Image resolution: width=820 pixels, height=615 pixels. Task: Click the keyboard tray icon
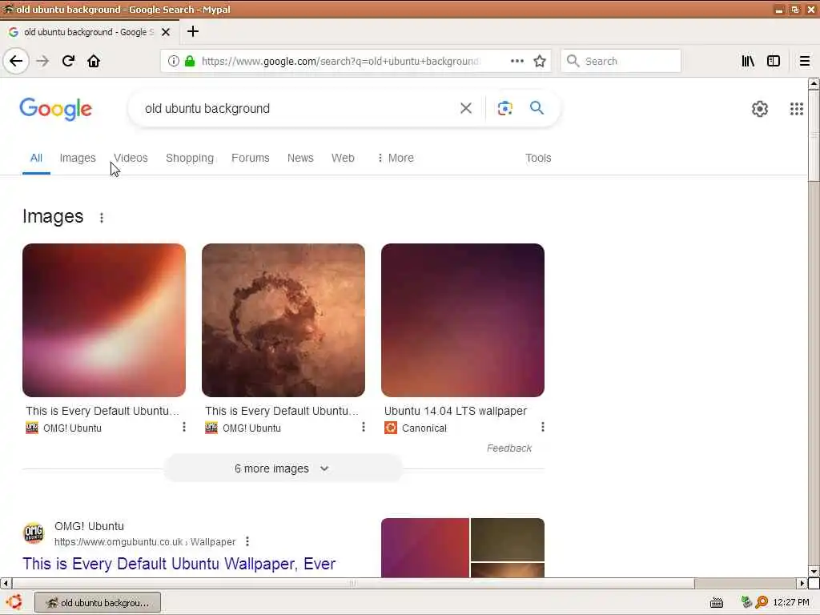717,602
